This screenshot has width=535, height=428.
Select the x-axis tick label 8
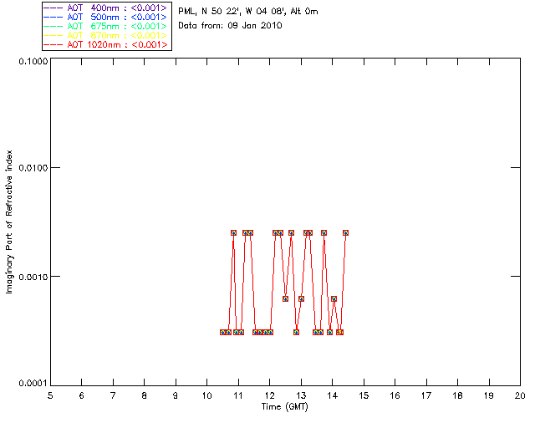point(145,395)
